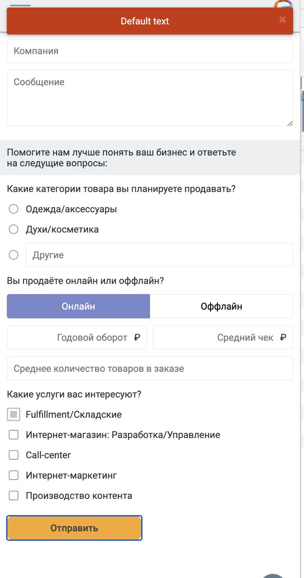Focus the Сообщение text area
Screen dimensions: 304x578
(x=150, y=98)
